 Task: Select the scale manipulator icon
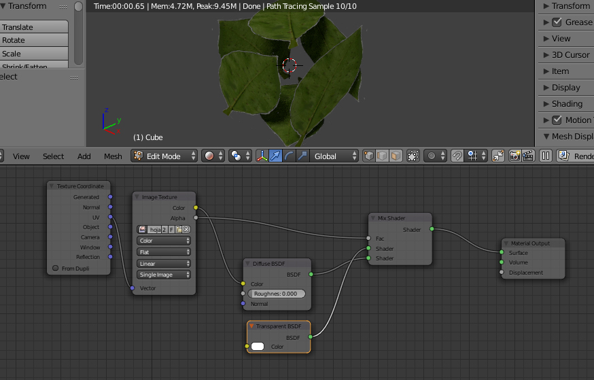click(302, 156)
